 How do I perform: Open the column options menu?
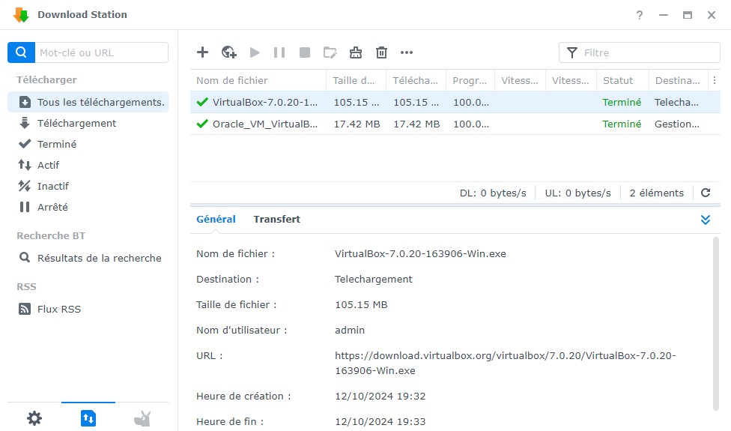pos(714,80)
